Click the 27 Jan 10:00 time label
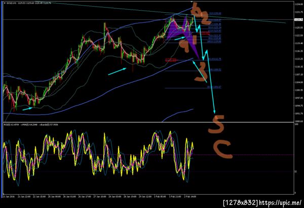The width and height of the screenshot is (304, 208). click(100, 196)
